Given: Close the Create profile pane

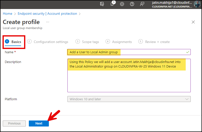Looking at the screenshot, I should tap(193, 22).
